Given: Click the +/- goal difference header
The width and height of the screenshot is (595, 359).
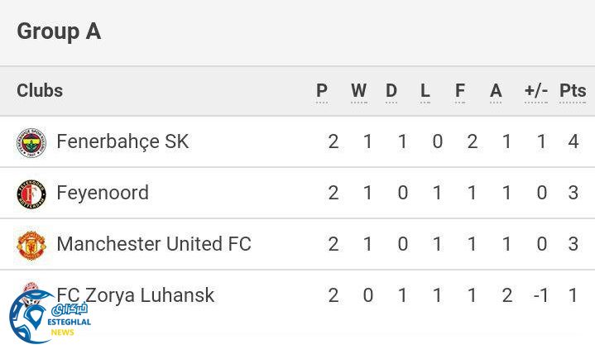Looking at the screenshot, I should (x=536, y=91).
